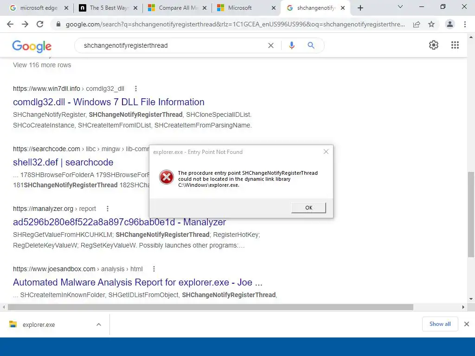This screenshot has height=356, width=475.
Task: Share this page from address bar
Action: point(417,24)
